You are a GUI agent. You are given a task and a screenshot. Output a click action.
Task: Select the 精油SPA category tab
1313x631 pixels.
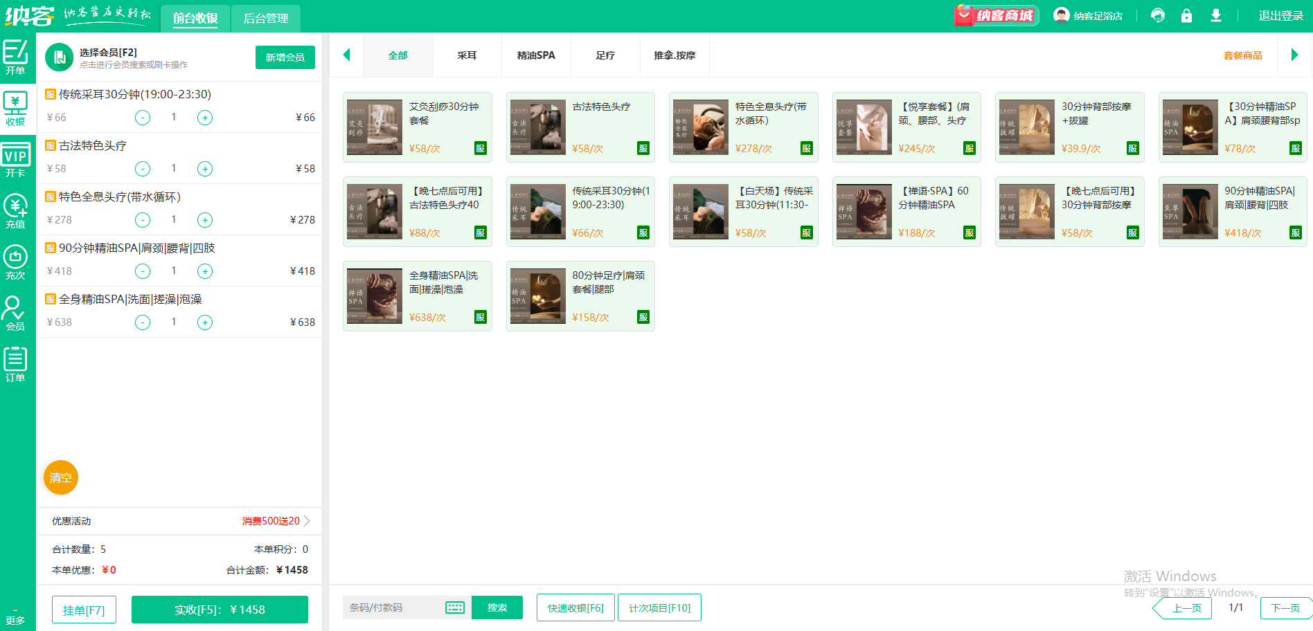click(537, 55)
